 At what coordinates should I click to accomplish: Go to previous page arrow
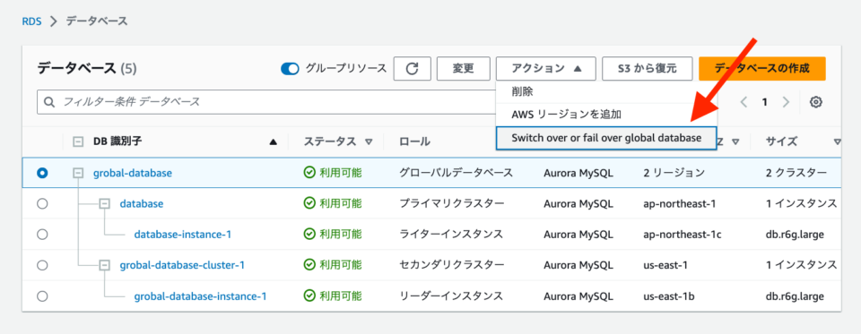pos(744,102)
